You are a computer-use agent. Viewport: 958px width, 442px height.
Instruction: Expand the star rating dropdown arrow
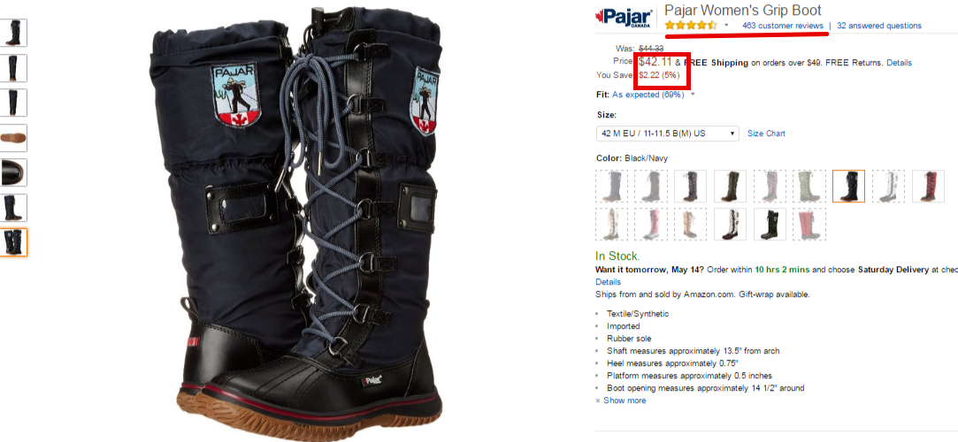(x=726, y=26)
